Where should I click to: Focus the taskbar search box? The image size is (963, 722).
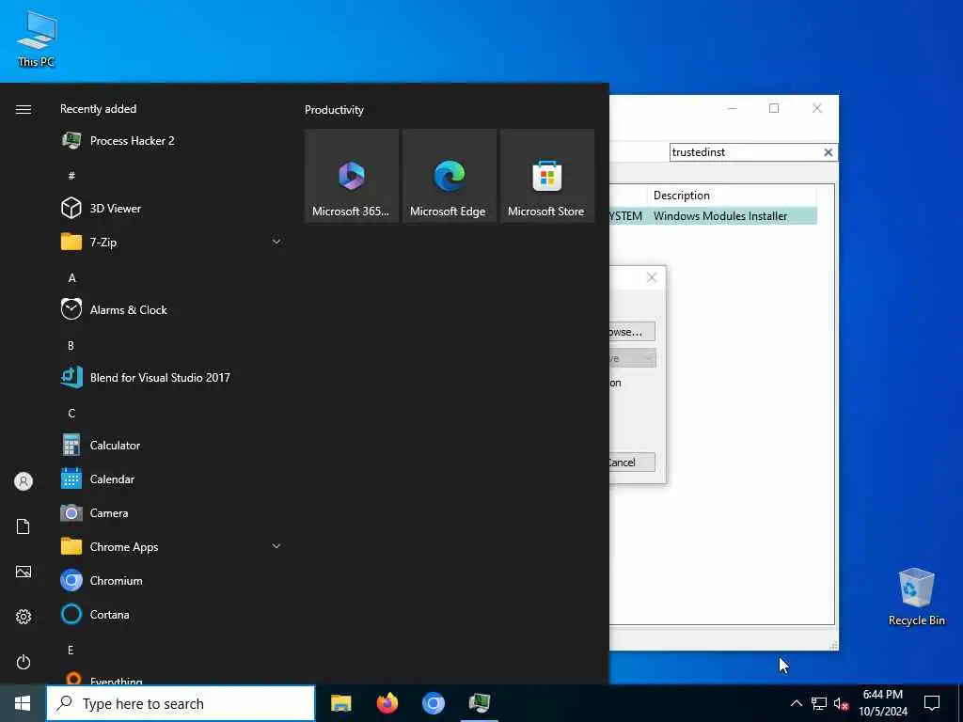[x=181, y=703]
